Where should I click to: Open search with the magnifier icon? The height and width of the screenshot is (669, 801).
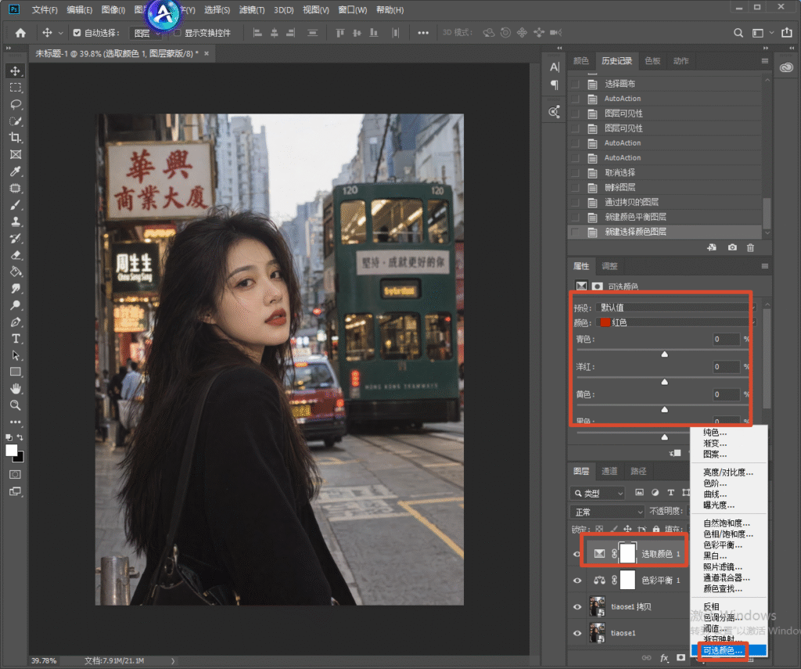pyautogui.click(x=738, y=33)
